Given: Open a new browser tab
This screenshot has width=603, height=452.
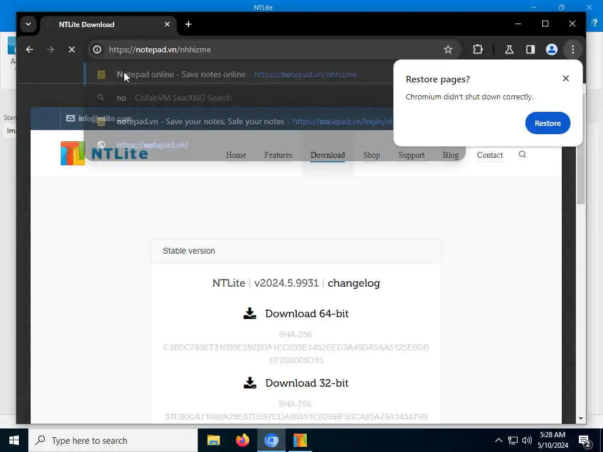Looking at the screenshot, I should 188,24.
